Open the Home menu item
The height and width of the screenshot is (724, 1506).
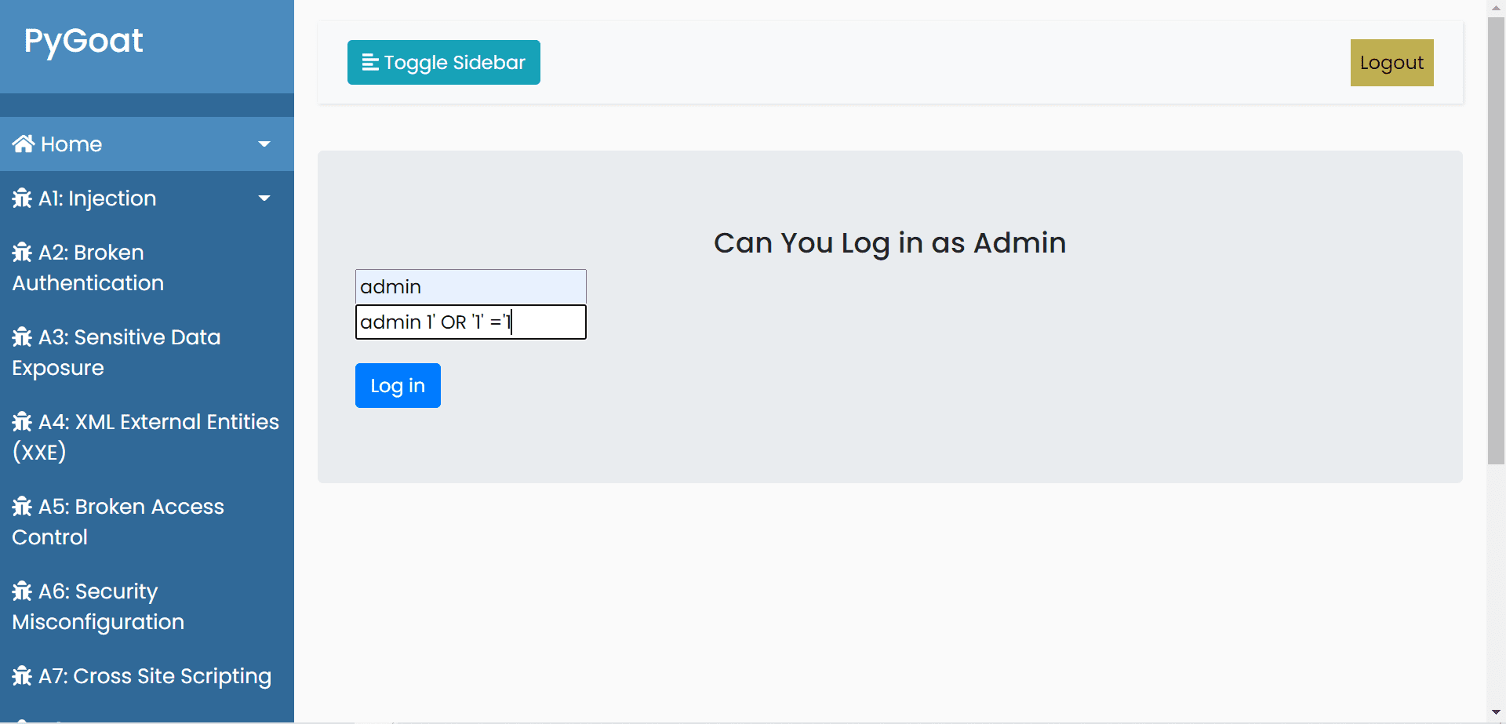pyautogui.click(x=147, y=144)
